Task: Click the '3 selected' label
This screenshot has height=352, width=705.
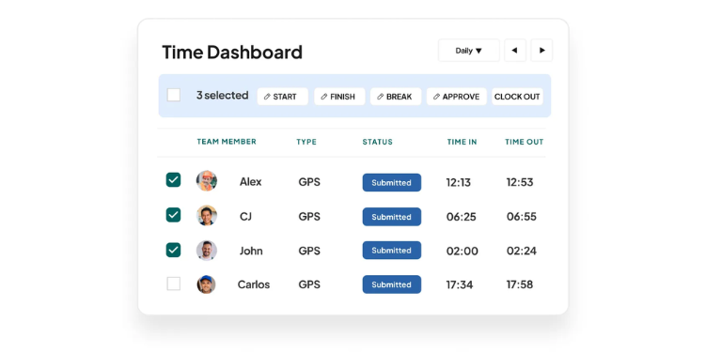Action: pos(223,95)
